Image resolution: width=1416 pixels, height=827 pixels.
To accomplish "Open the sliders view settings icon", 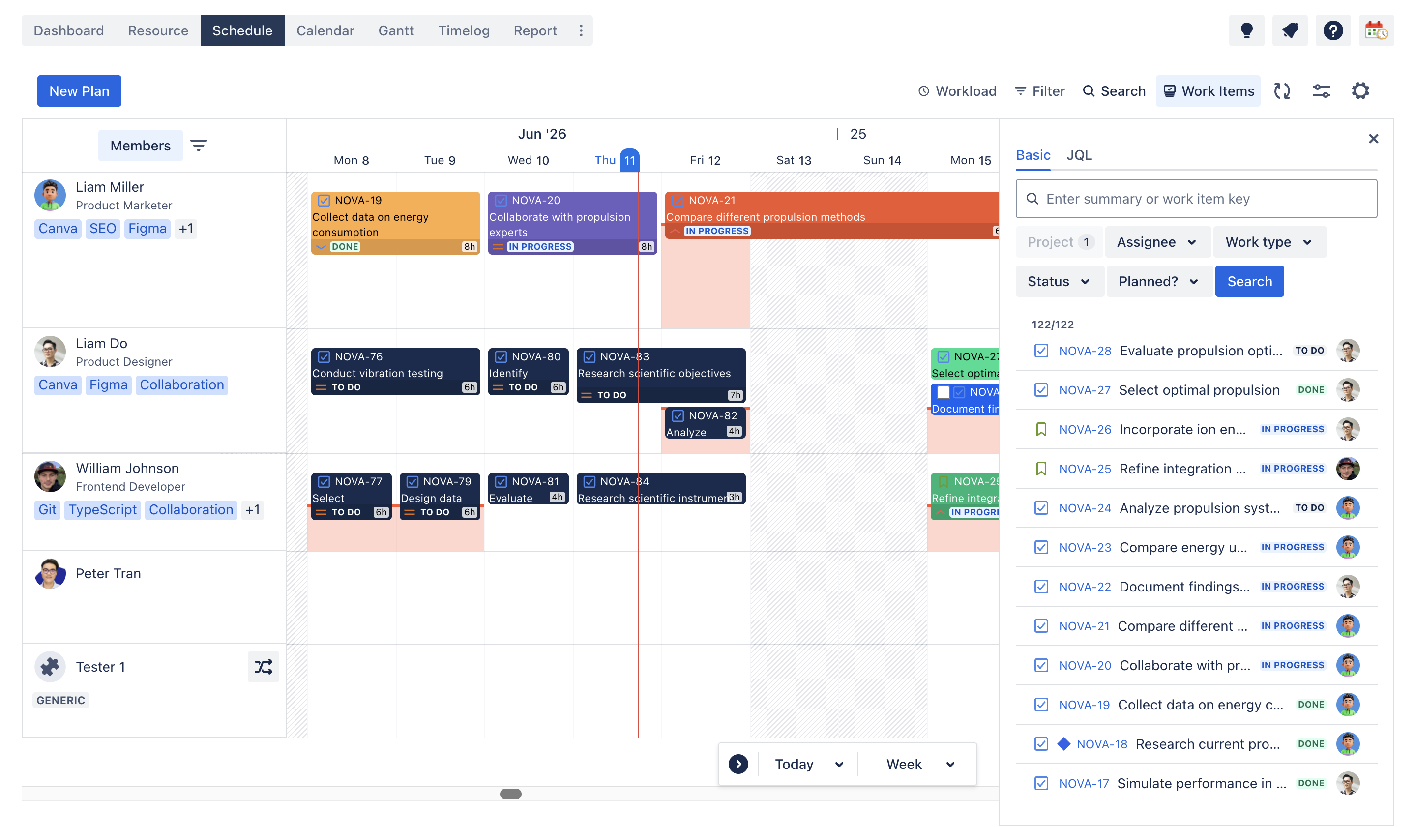I will 1321,91.
